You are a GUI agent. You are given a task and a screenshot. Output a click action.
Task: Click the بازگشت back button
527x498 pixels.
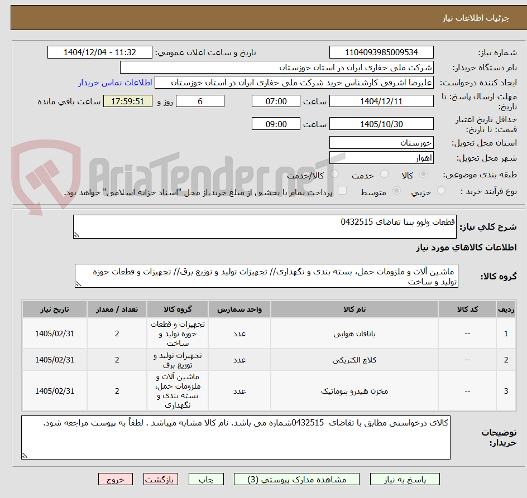coord(161,479)
